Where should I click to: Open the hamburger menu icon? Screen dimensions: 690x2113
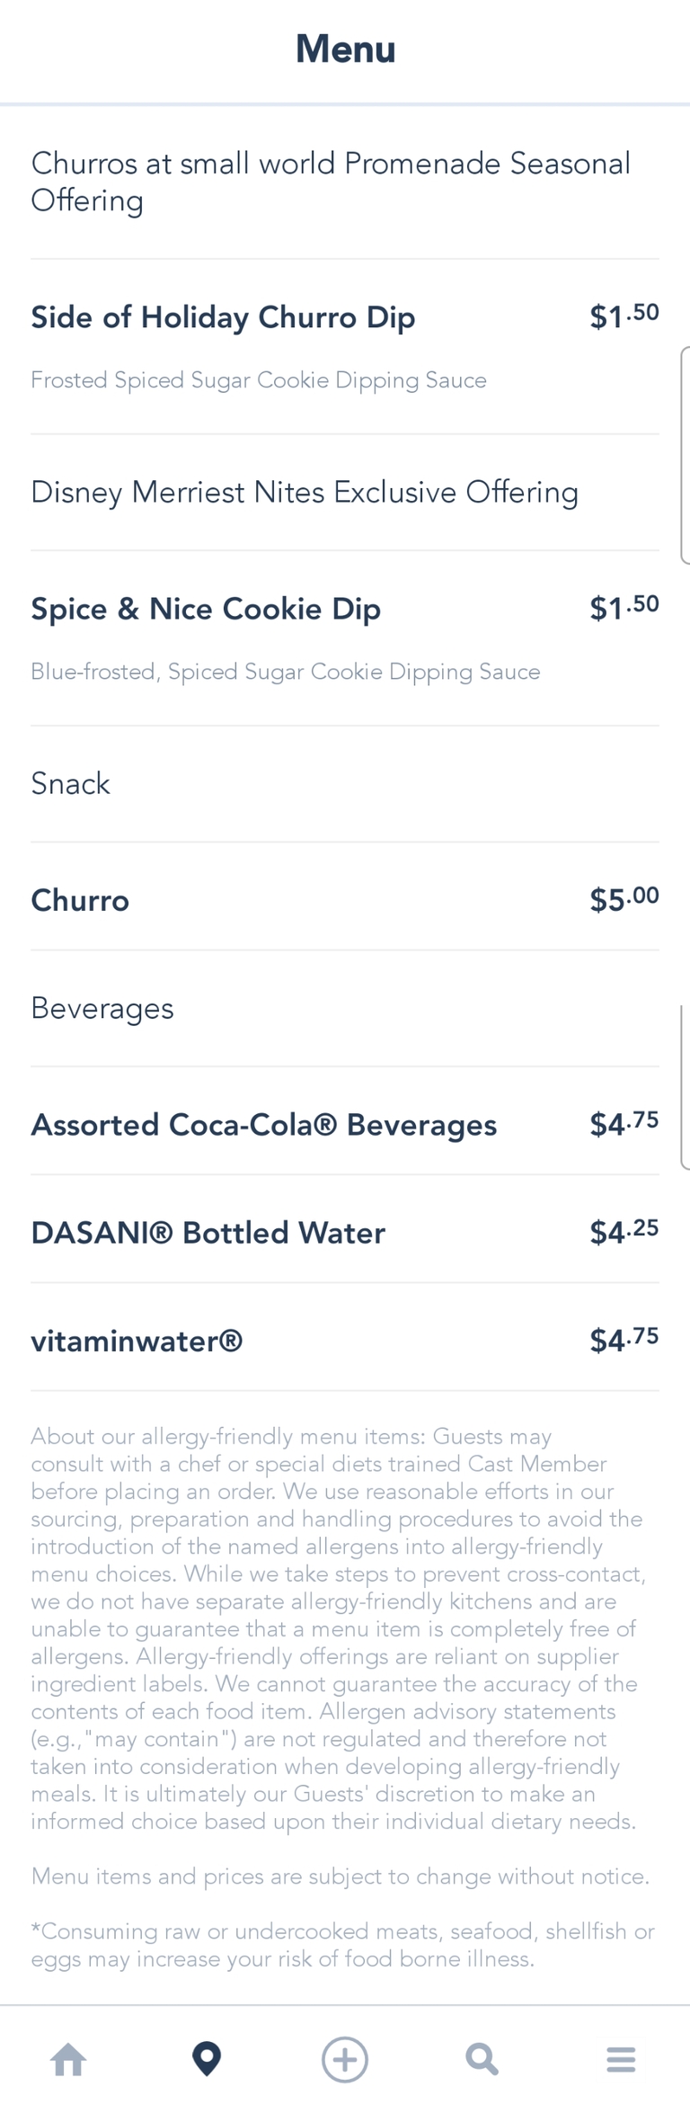coord(621,2058)
